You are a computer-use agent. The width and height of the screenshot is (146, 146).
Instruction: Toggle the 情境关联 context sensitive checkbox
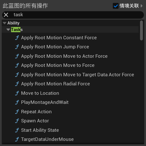[x=116, y=6]
